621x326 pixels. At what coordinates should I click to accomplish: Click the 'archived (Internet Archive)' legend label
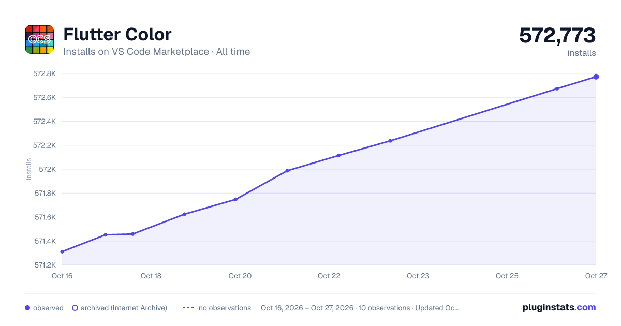tap(124, 308)
